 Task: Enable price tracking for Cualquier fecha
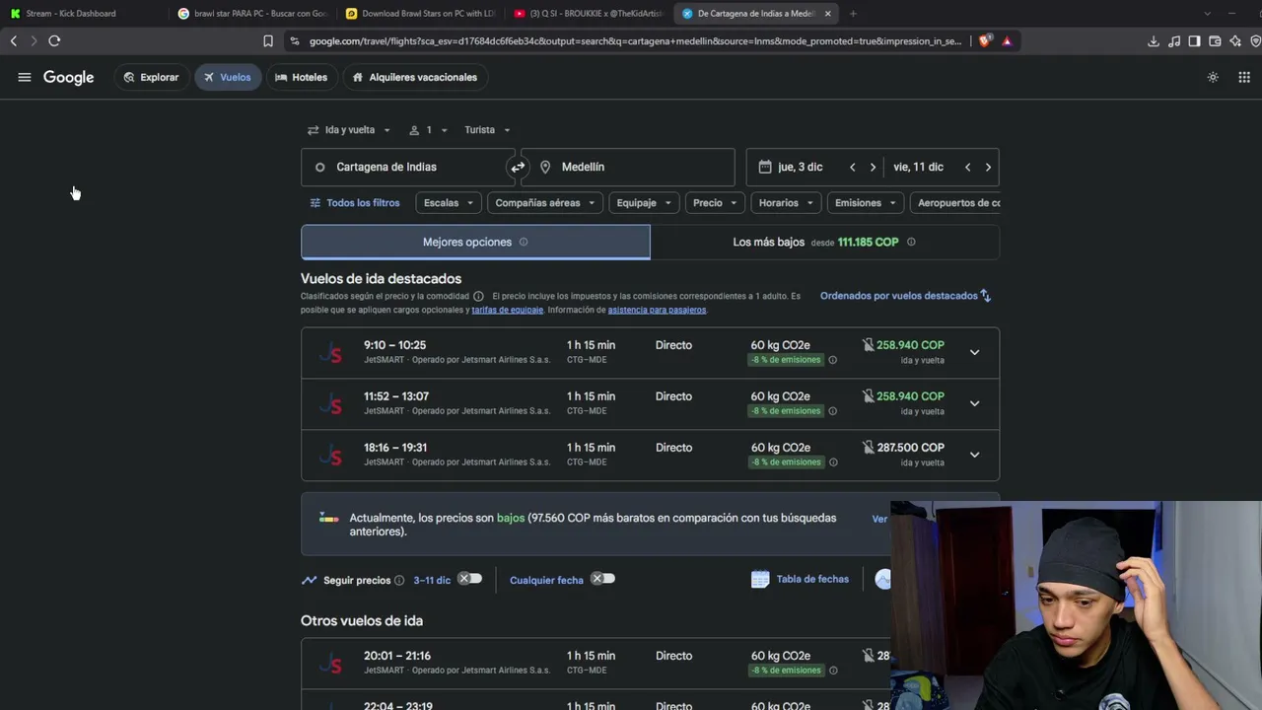pyautogui.click(x=602, y=579)
